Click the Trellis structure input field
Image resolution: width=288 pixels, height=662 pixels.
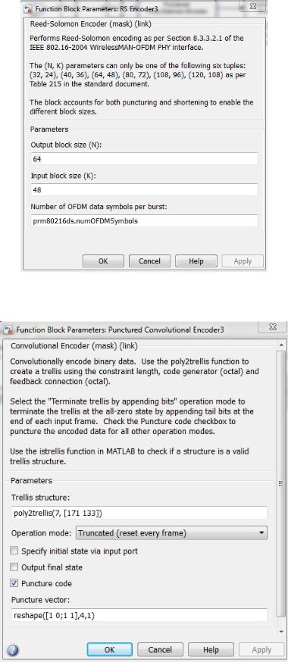coord(139,513)
